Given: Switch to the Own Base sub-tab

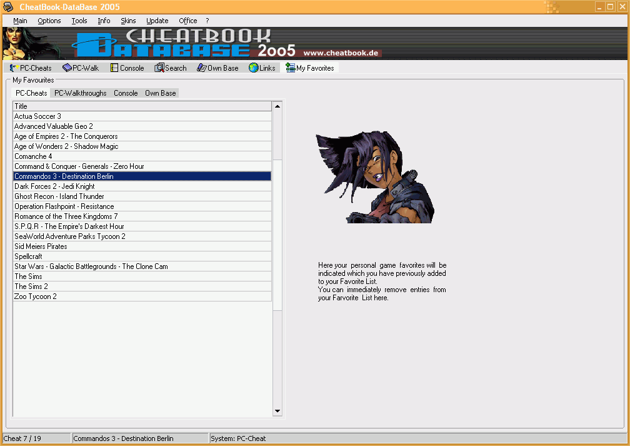Looking at the screenshot, I should point(160,93).
